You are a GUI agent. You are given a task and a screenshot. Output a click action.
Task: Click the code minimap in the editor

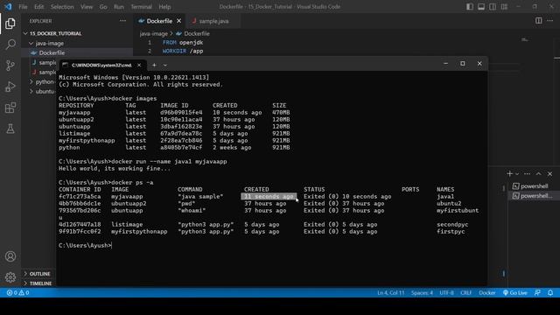point(525,40)
